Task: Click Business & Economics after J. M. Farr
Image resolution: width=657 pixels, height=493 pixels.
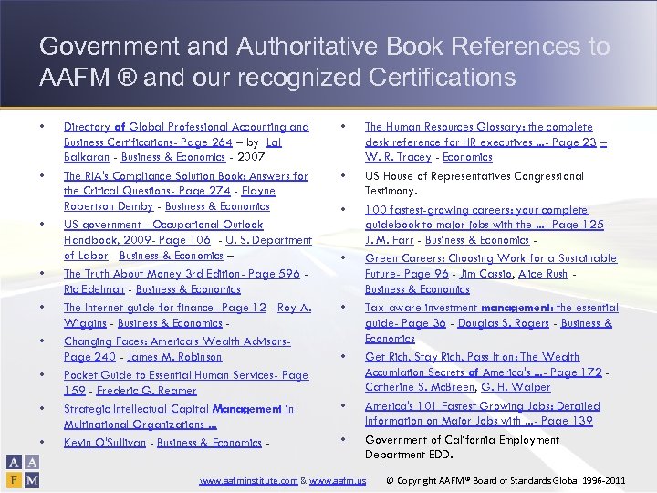Action: tap(477, 240)
